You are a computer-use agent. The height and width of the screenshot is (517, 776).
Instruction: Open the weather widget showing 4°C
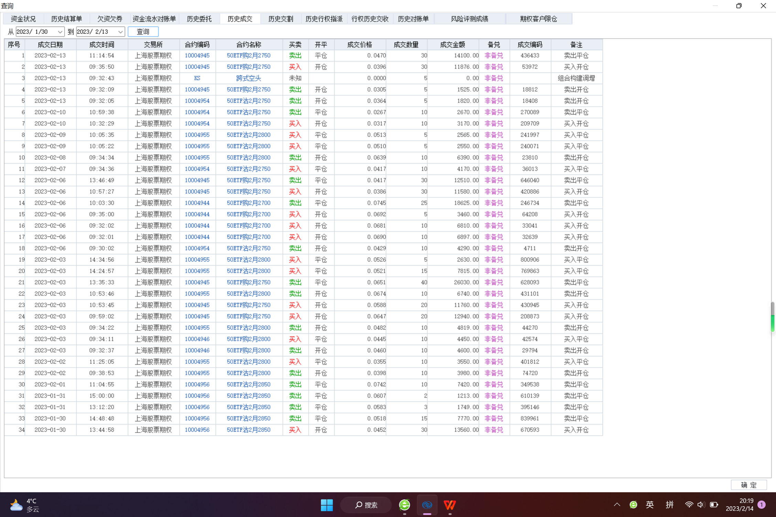(x=24, y=505)
